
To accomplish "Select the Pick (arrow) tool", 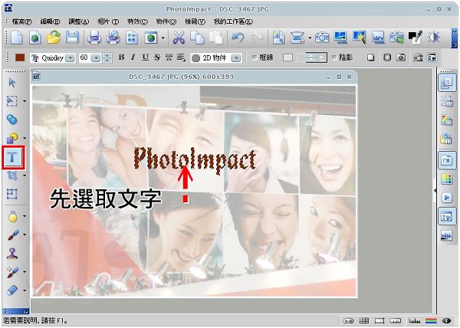I will (x=12, y=83).
